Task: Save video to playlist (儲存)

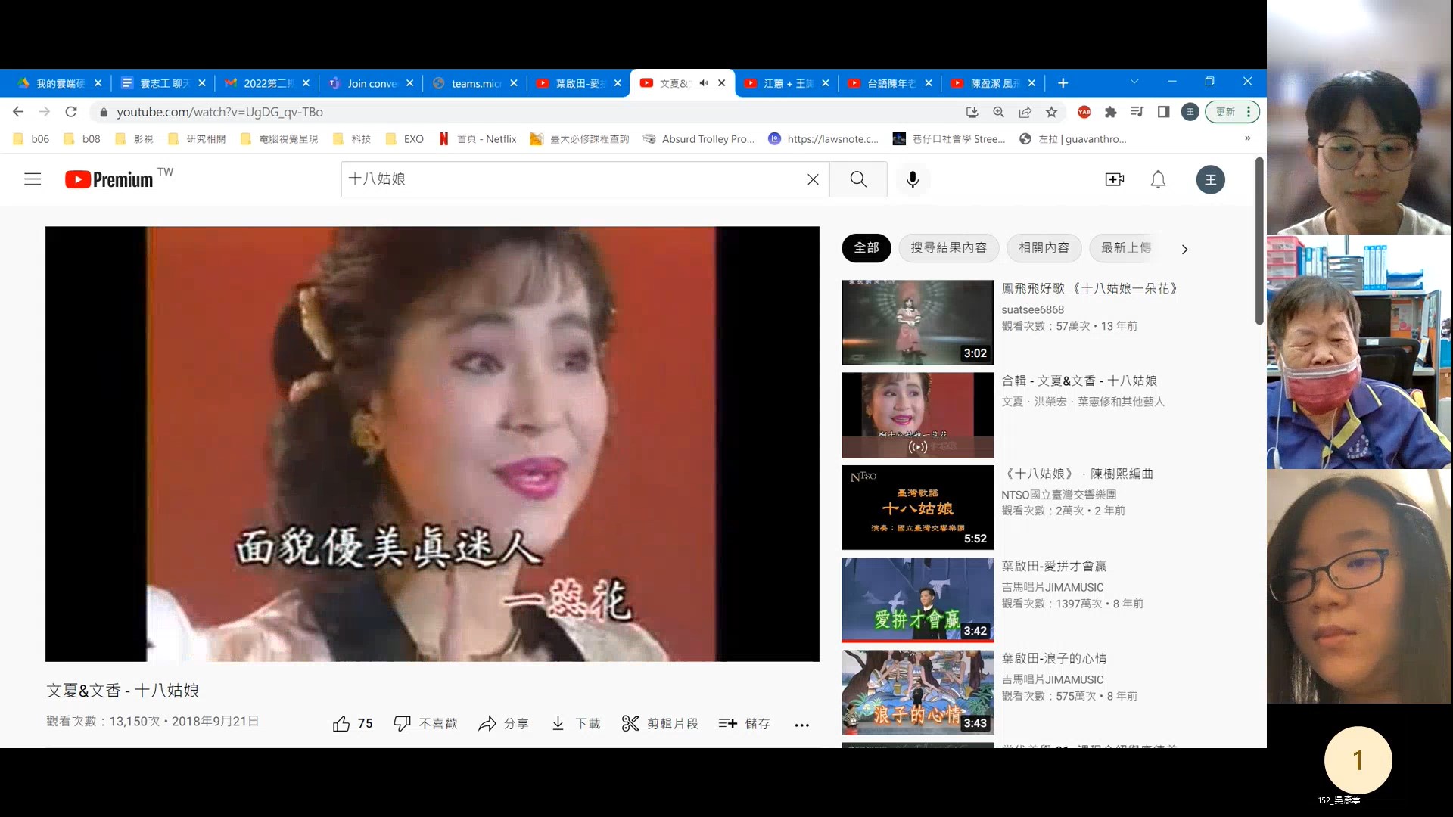Action: [745, 724]
